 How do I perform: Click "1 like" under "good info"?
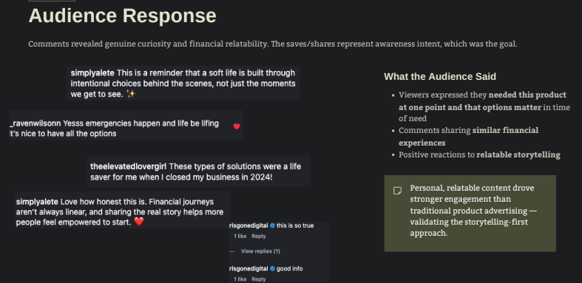pyautogui.click(x=240, y=279)
